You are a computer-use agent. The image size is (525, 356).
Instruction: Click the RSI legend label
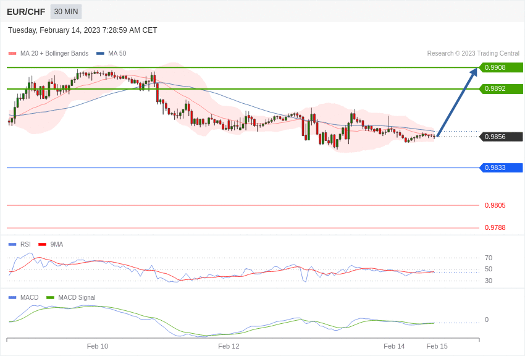[25, 245]
